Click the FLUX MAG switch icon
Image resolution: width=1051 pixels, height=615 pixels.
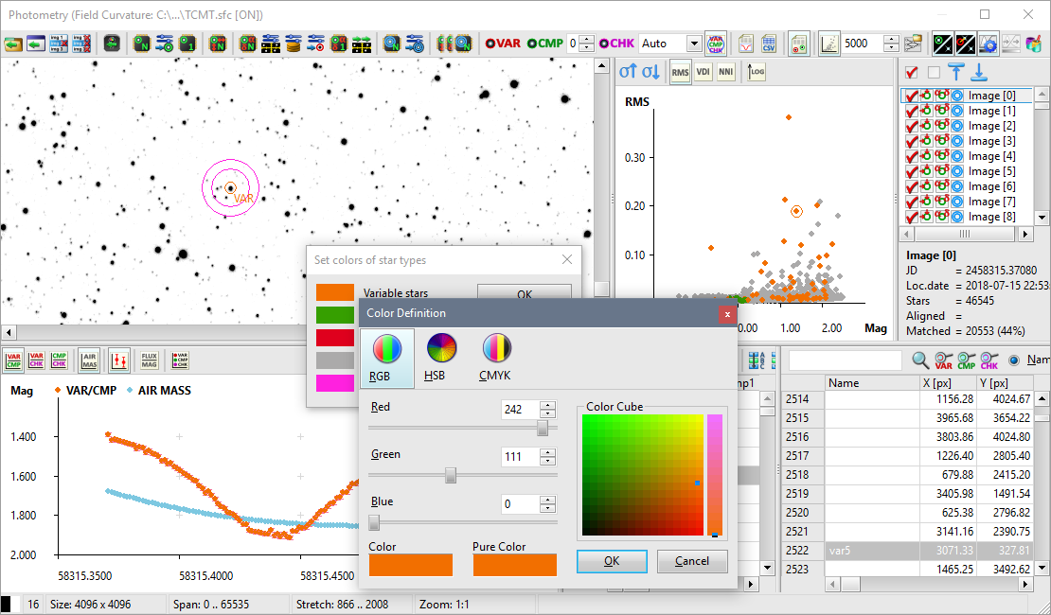click(150, 360)
